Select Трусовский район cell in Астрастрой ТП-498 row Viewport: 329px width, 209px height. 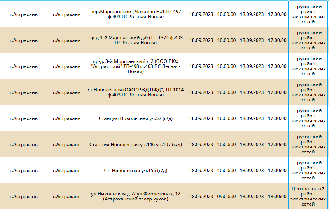308,66
